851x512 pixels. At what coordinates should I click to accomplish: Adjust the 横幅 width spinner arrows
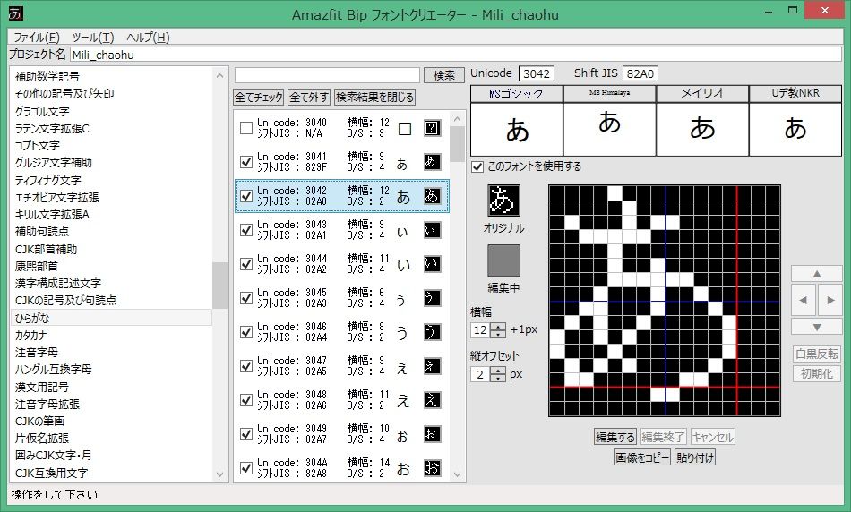498,329
